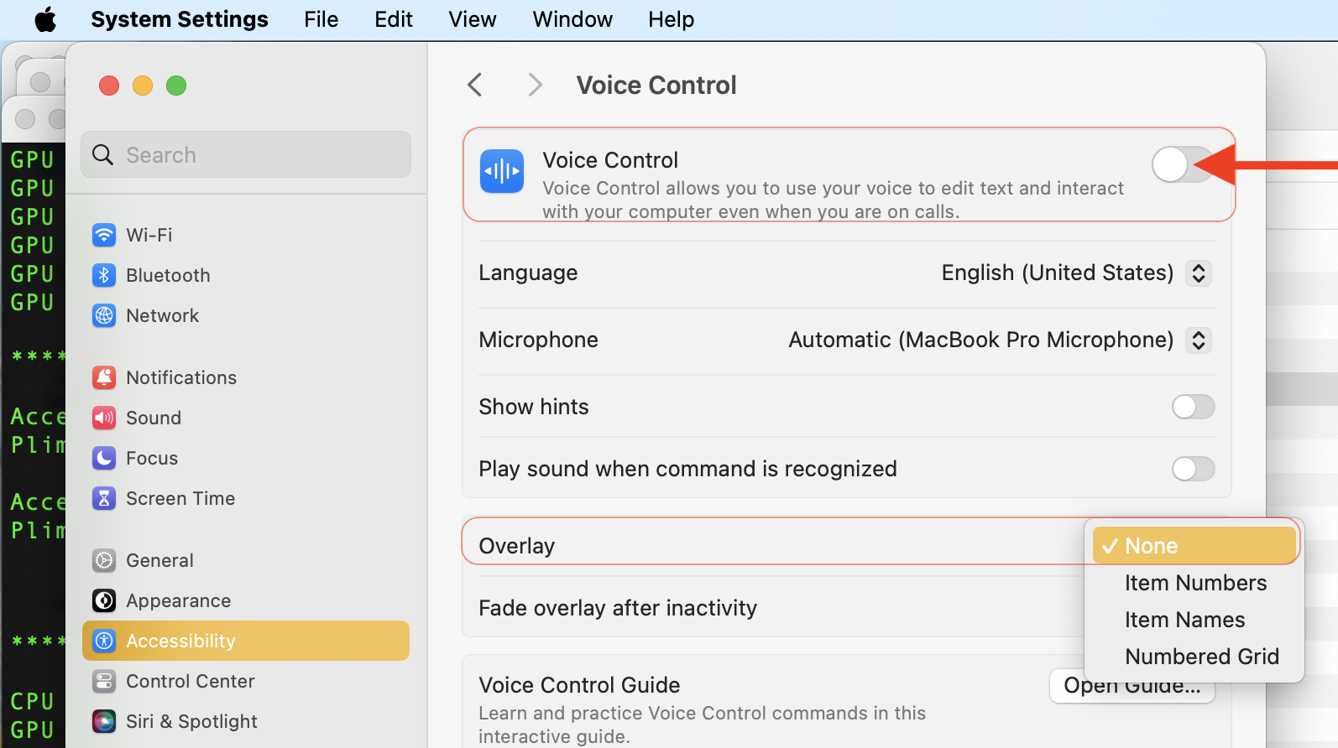This screenshot has width=1338, height=748.
Task: Enable the Voice Control switch
Action: click(1183, 165)
